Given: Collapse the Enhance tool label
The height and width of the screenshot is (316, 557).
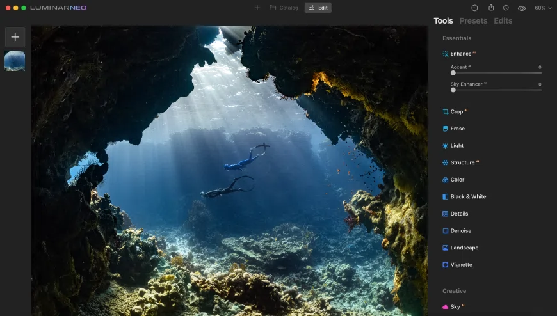Looking at the screenshot, I should click(x=461, y=54).
